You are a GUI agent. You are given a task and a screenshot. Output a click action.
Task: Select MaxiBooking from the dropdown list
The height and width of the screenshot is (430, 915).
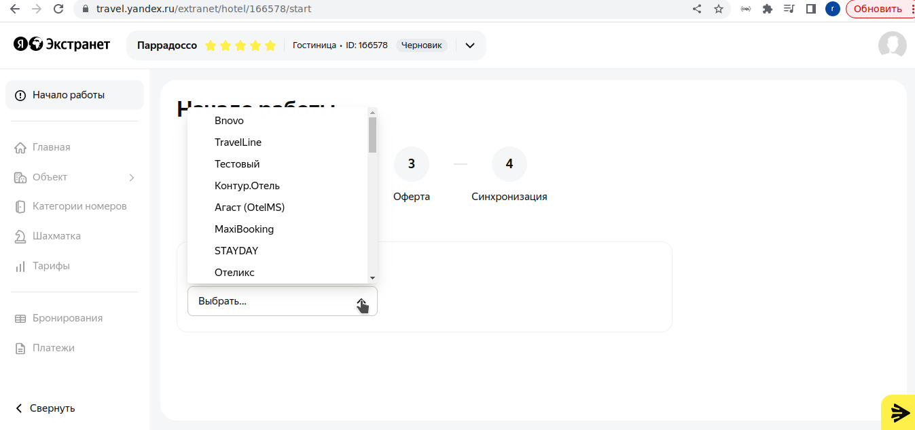pyautogui.click(x=278, y=229)
